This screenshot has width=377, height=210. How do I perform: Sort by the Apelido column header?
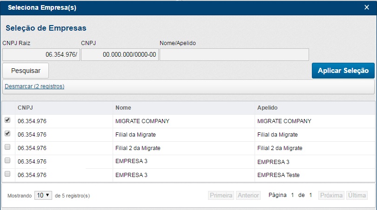[x=267, y=108]
